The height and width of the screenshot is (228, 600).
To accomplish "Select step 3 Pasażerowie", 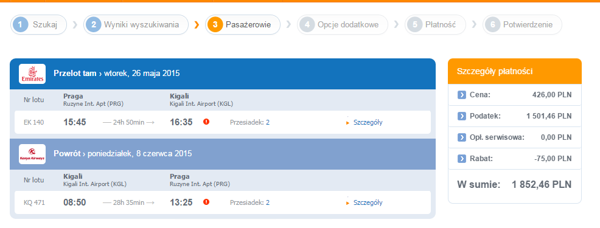I will point(243,25).
